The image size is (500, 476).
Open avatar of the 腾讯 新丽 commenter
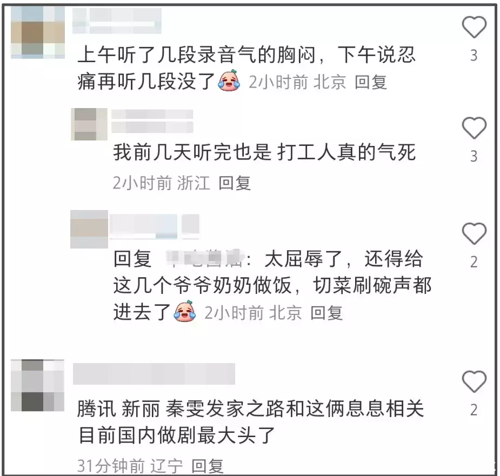pyautogui.click(x=38, y=385)
